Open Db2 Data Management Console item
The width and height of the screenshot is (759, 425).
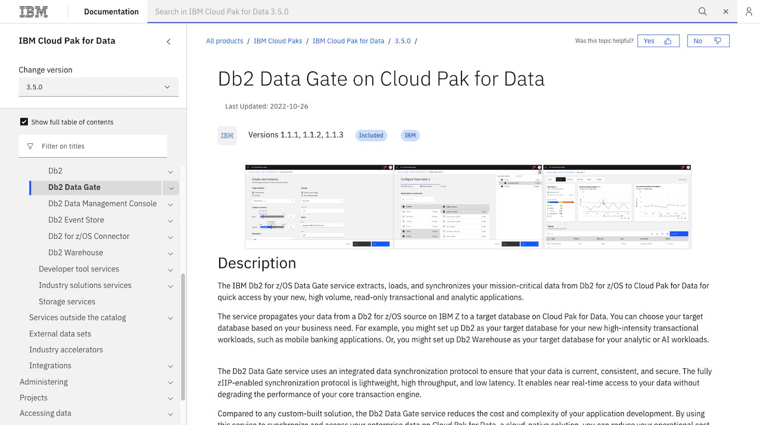pyautogui.click(x=103, y=204)
